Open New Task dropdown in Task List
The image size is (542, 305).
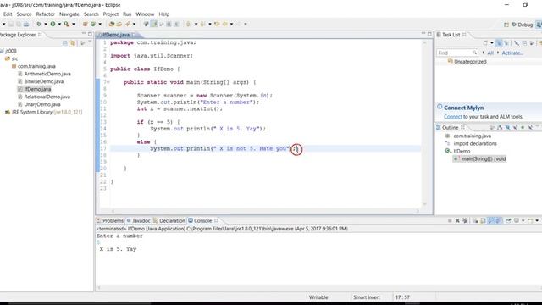[x=492, y=43]
